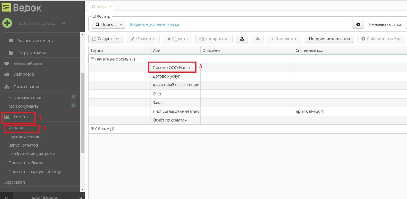Click Добавить условие поиска link
The image size is (407, 199).
pos(154,24)
